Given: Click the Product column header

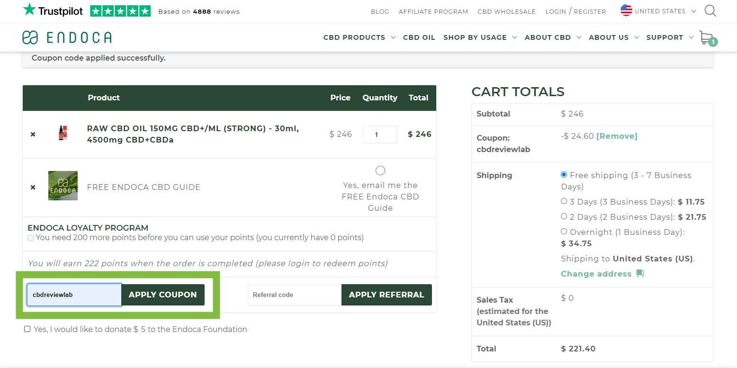Looking at the screenshot, I should click(104, 98).
